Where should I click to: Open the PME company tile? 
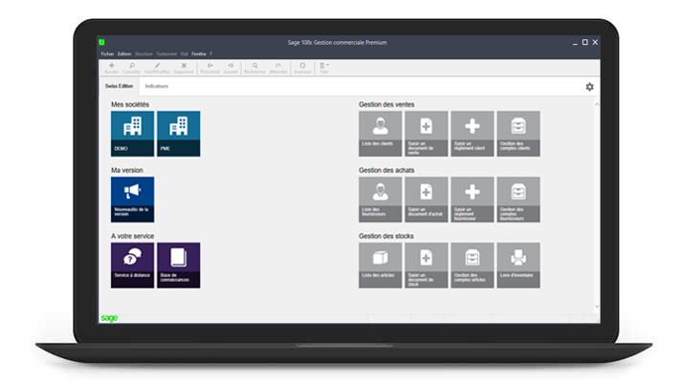click(x=179, y=134)
